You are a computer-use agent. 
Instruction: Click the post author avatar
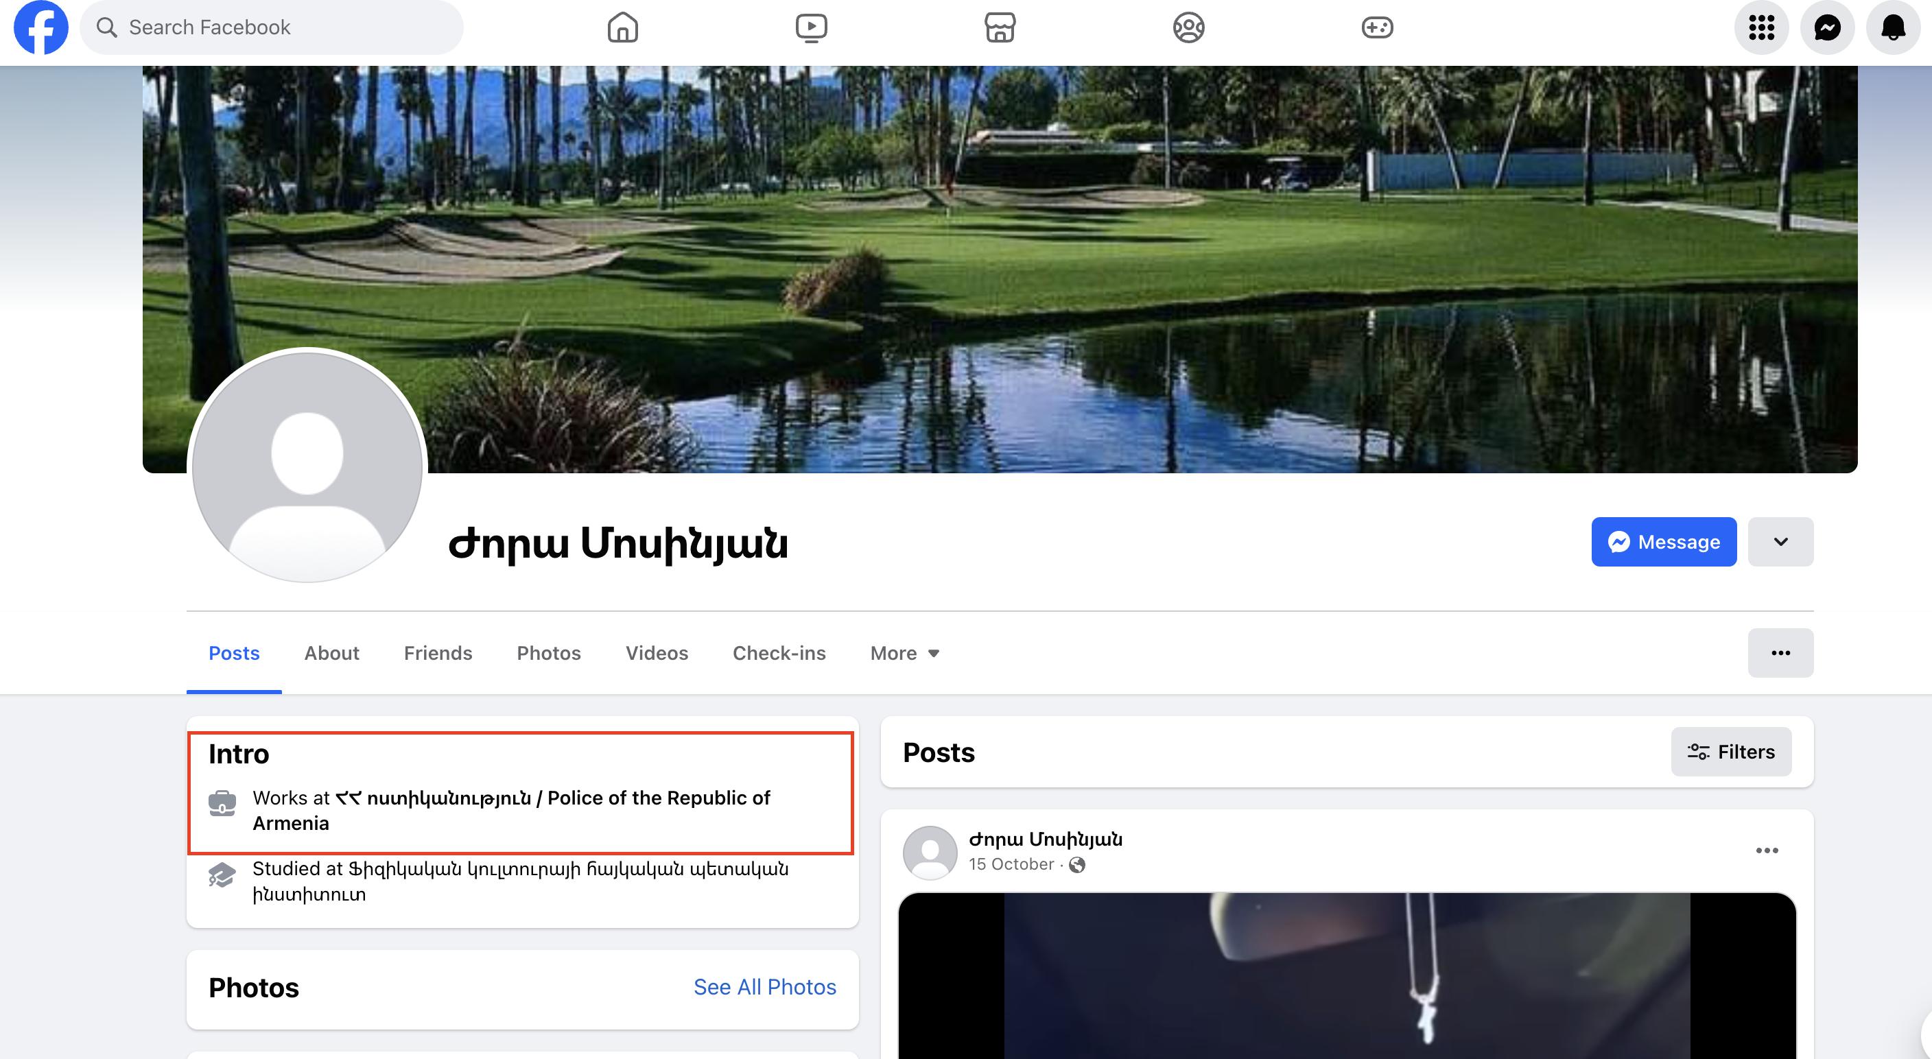(930, 852)
